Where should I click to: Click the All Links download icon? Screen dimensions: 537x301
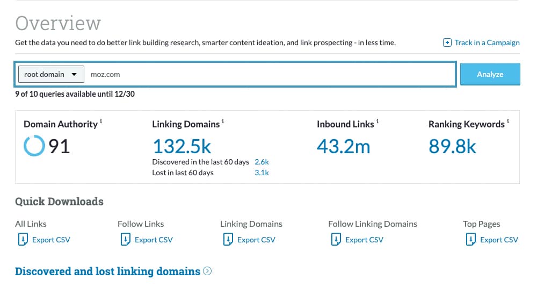(x=23, y=239)
